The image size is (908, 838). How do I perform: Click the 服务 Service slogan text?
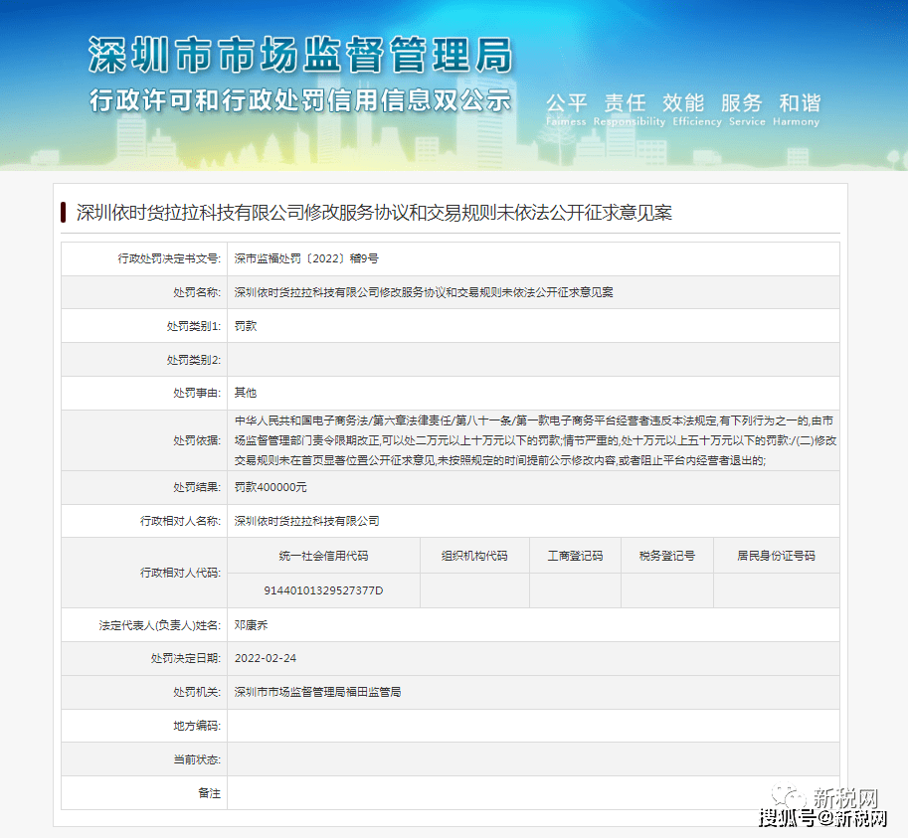pyautogui.click(x=747, y=108)
